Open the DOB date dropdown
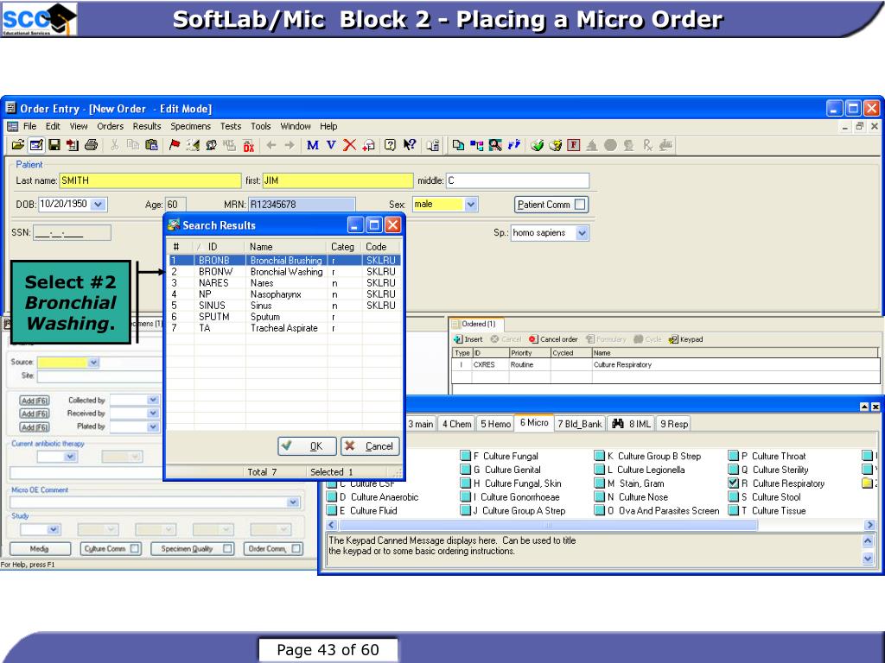The width and height of the screenshot is (885, 663). (99, 204)
